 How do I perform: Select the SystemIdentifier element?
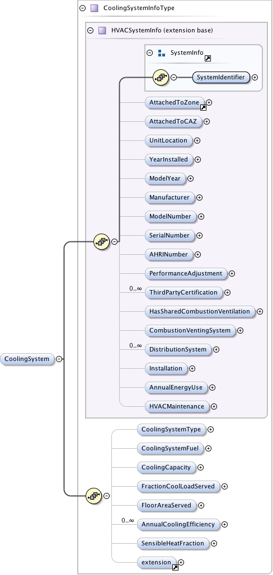(x=221, y=77)
